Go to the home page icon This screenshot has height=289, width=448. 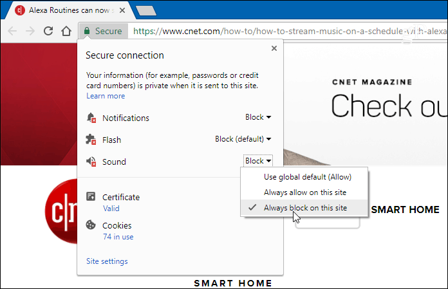tap(66, 31)
